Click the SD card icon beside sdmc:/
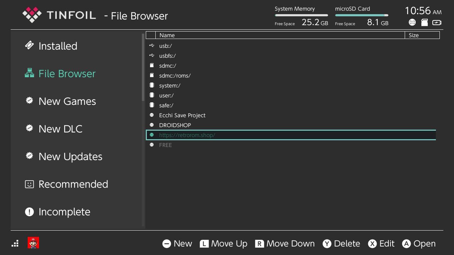The width and height of the screenshot is (454, 255). 152,66
